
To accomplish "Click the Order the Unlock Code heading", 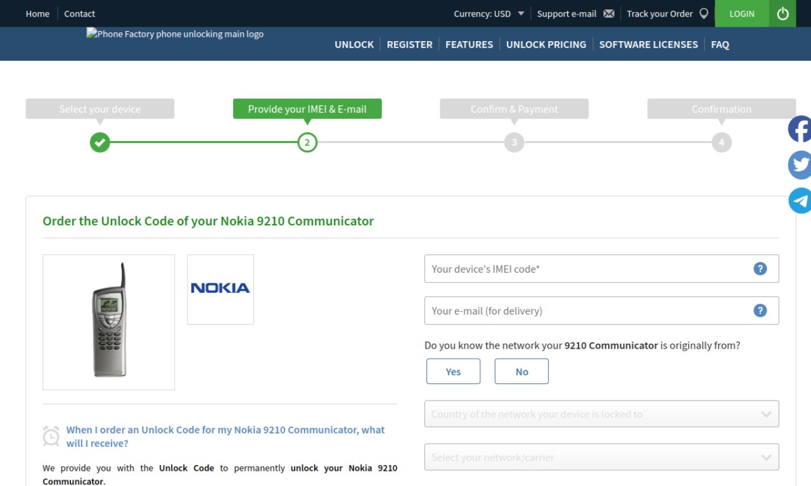I will pos(208,221).
